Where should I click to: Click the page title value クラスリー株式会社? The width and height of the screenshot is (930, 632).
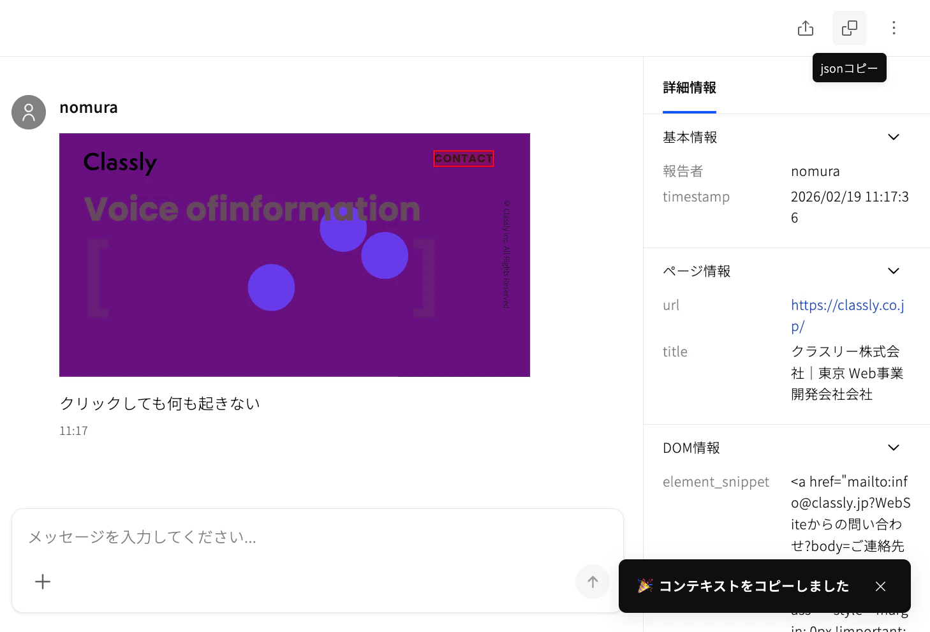click(847, 373)
